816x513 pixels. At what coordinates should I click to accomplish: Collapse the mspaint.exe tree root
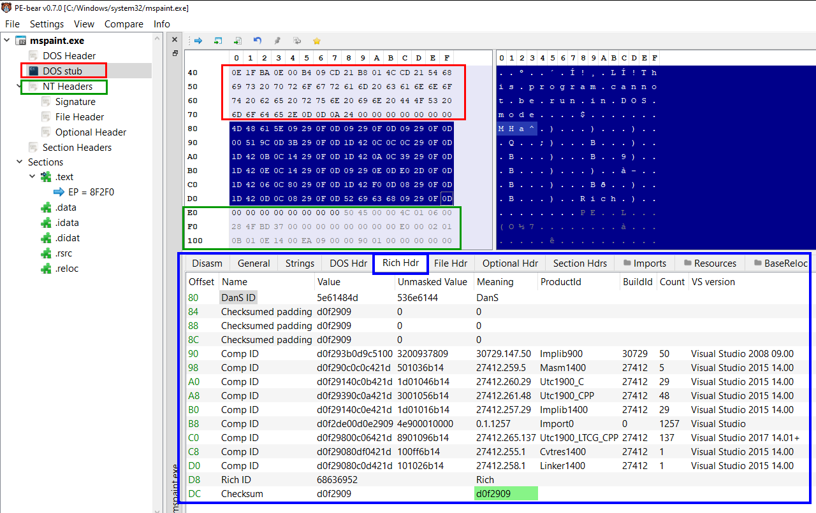pyautogui.click(x=7, y=41)
